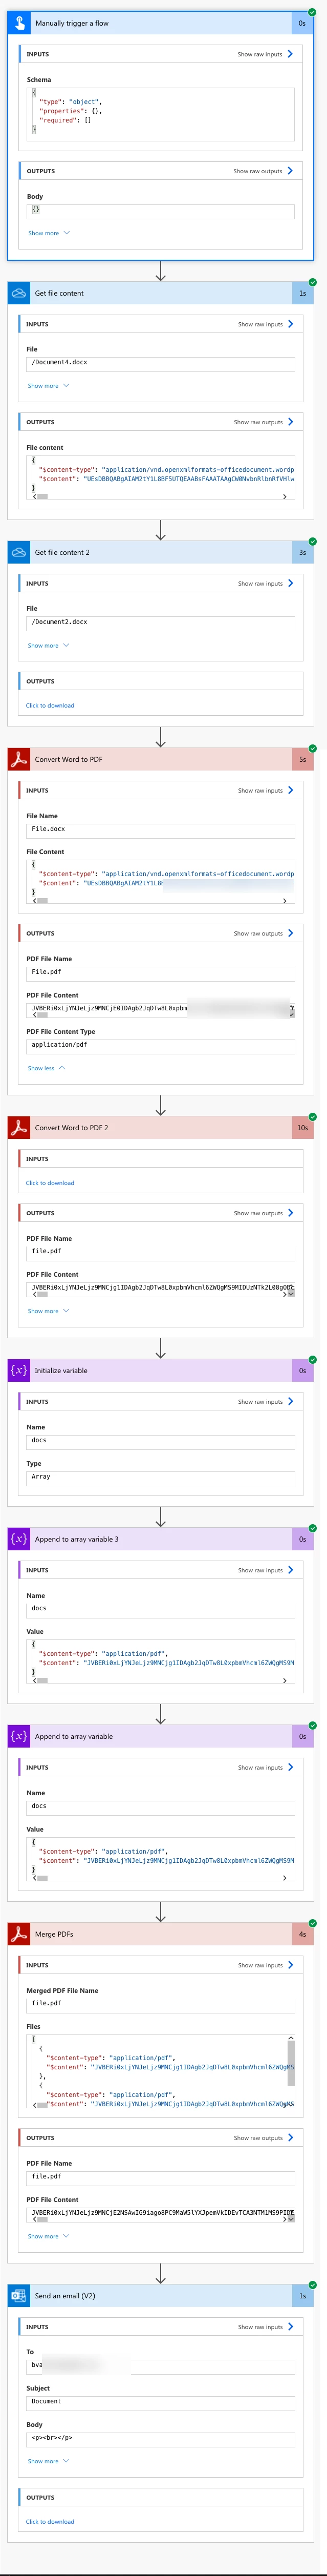Click the green success check on Convert Word to PDF
This screenshot has width=327, height=2576.
[313, 748]
